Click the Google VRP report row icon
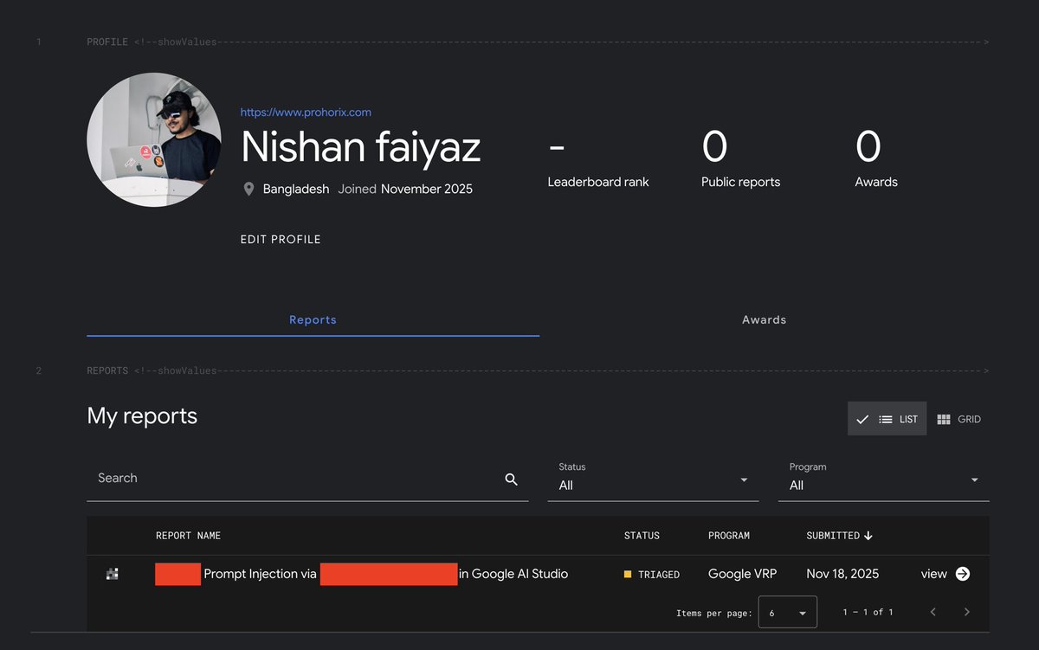This screenshot has width=1039, height=650. tap(112, 573)
